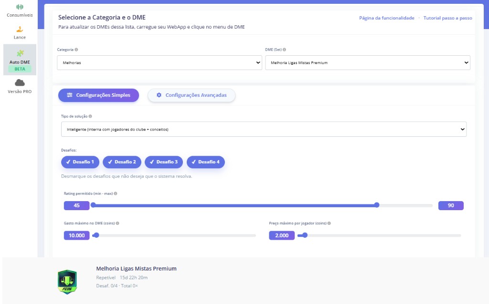Image resolution: width=489 pixels, height=304 pixels.
Task: Deselect Desafio 4 challenge
Action: pyautogui.click(x=205, y=162)
